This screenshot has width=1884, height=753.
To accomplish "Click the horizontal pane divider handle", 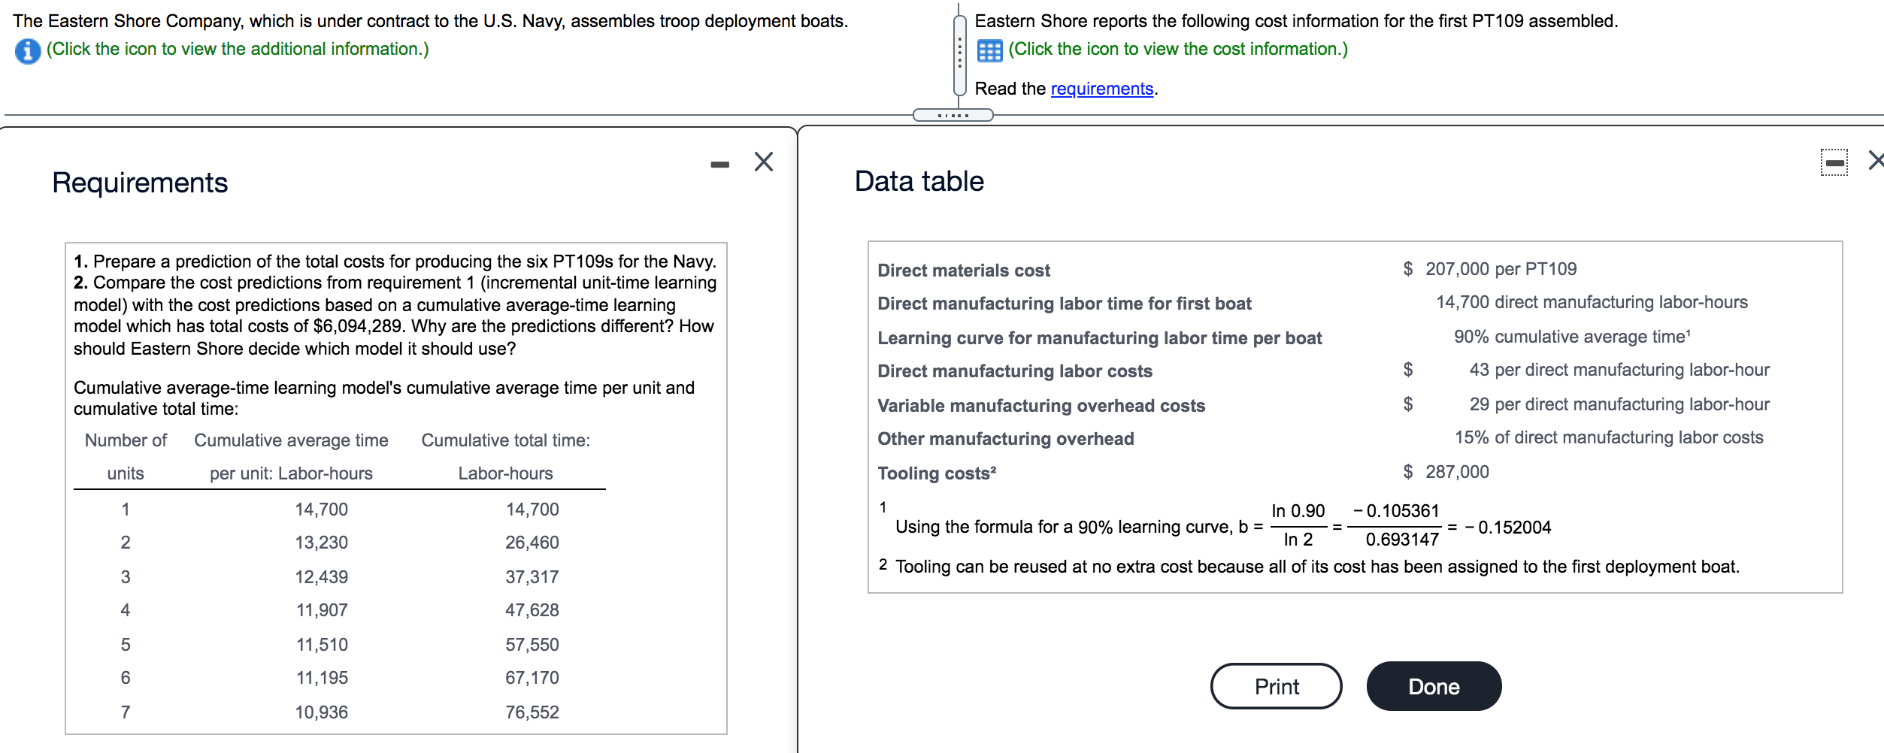I will (953, 115).
